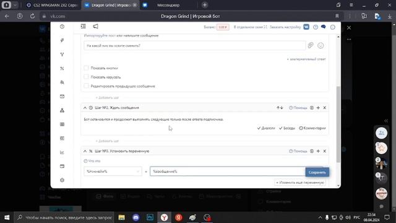This screenshot has width=396, height=223.
Task: Open 'Помощь' link in step No.3
Action: (x=298, y=151)
